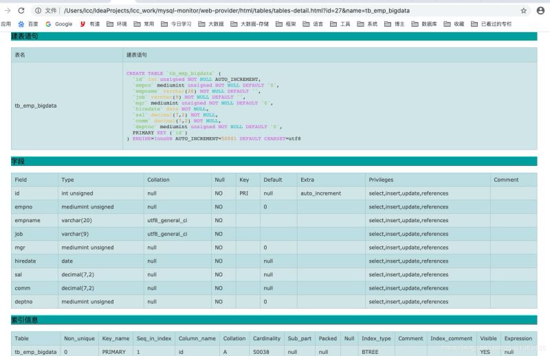The height and width of the screenshot is (356, 550).
Task: Click the site info icon in address bar
Action: point(38,10)
